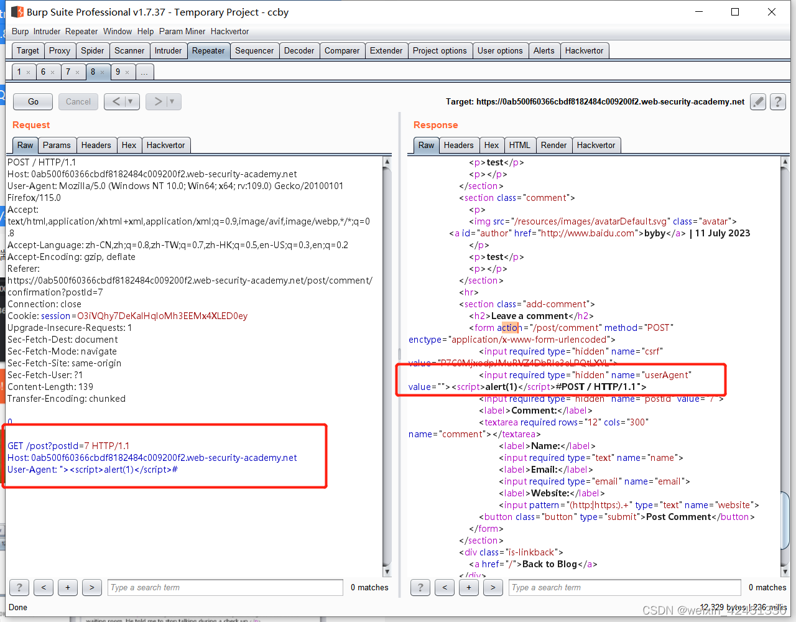Open the User options tab
Viewport: 796px width, 622px height.
tap(500, 50)
